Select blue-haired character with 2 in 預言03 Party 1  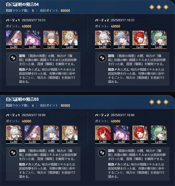pos(51,135)
